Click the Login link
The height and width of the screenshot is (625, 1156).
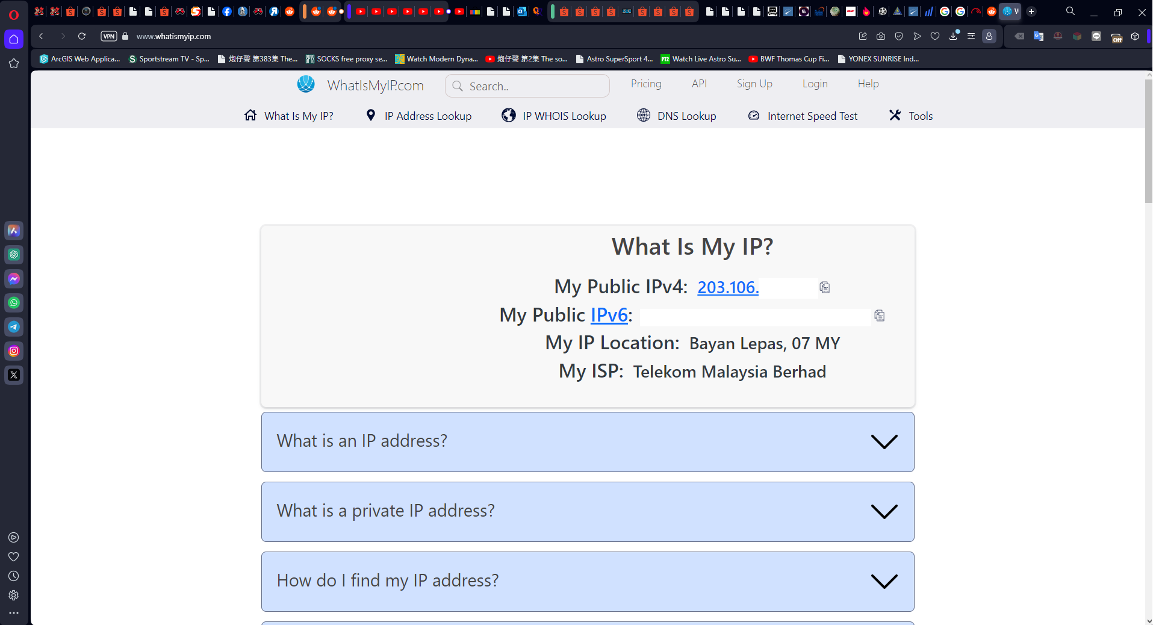coord(815,84)
